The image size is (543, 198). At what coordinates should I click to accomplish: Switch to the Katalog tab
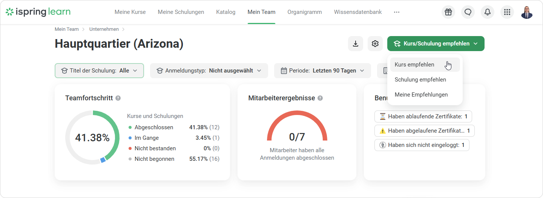pos(226,12)
